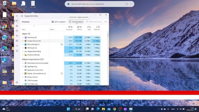The image size is (199, 112).
Task: Select the Google Chrome desktop shortcut
Action: click(x=5, y=28)
